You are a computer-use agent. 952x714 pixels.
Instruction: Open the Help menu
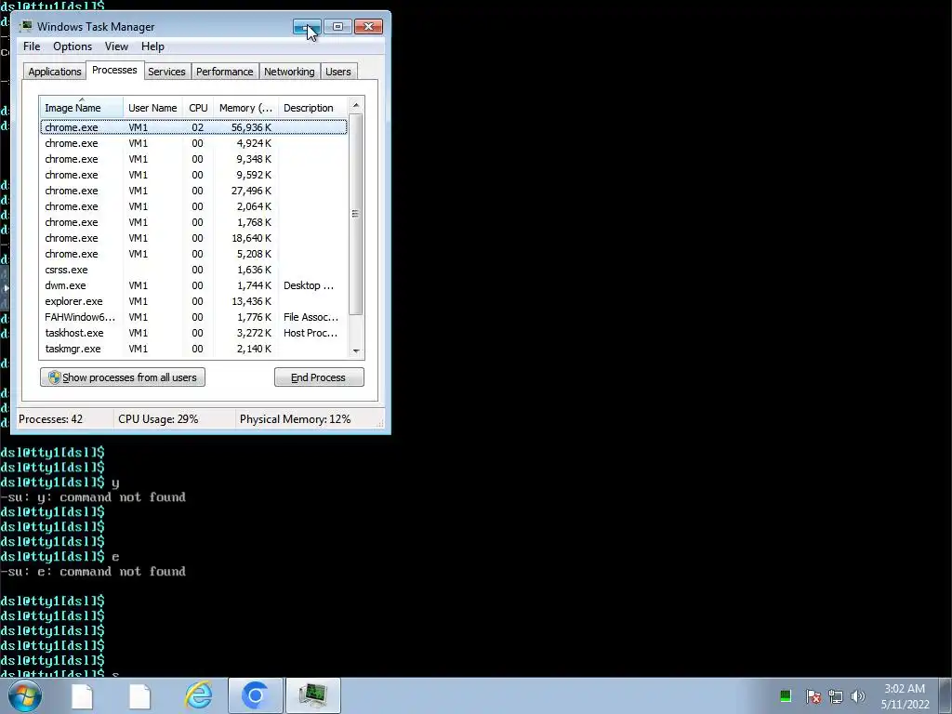coord(152,46)
